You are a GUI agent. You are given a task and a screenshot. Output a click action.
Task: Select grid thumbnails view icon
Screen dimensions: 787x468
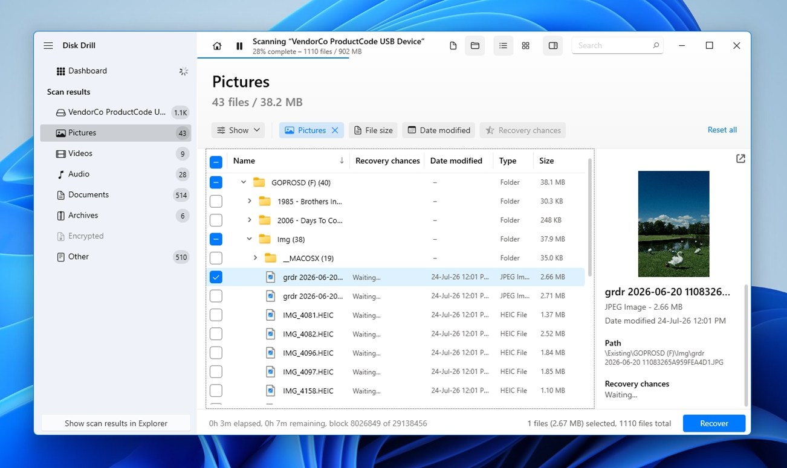click(x=526, y=46)
